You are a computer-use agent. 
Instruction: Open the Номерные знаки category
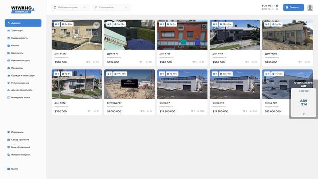pyautogui.click(x=20, y=98)
